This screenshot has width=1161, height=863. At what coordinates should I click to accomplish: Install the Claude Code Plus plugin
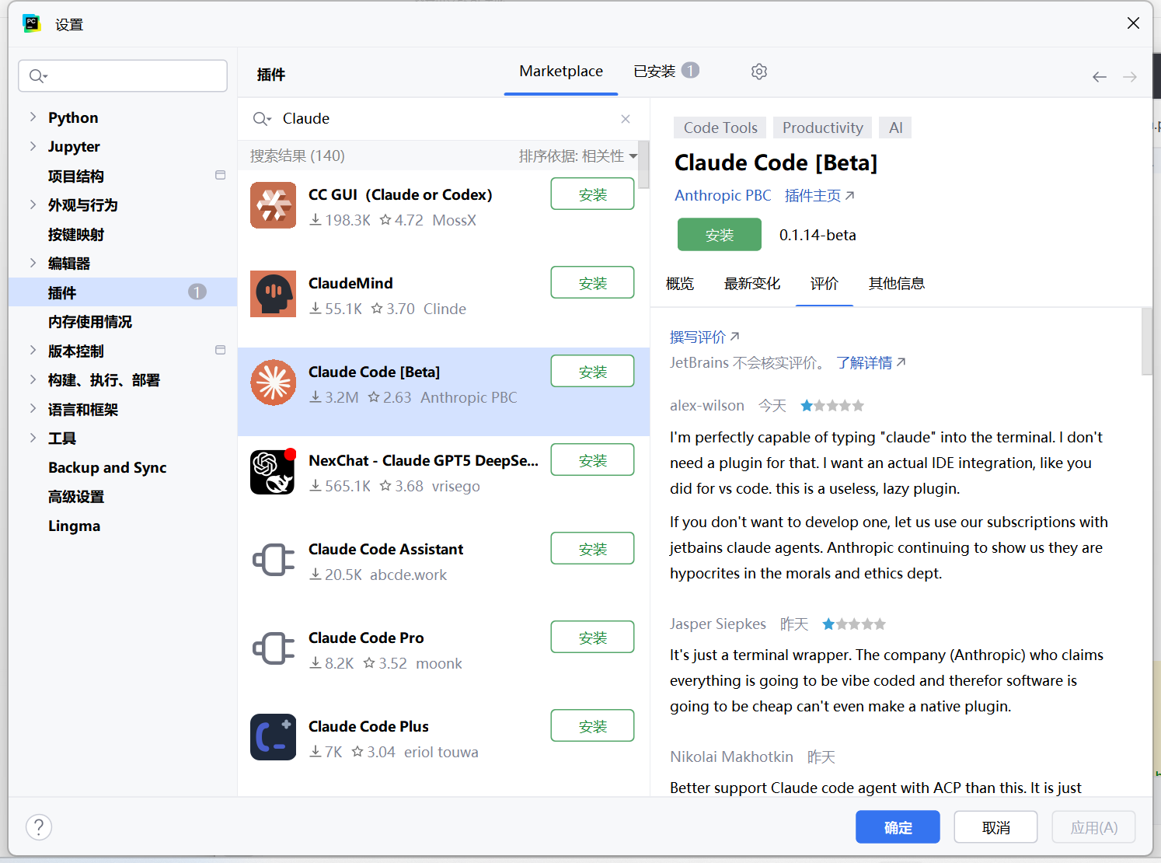point(592,726)
